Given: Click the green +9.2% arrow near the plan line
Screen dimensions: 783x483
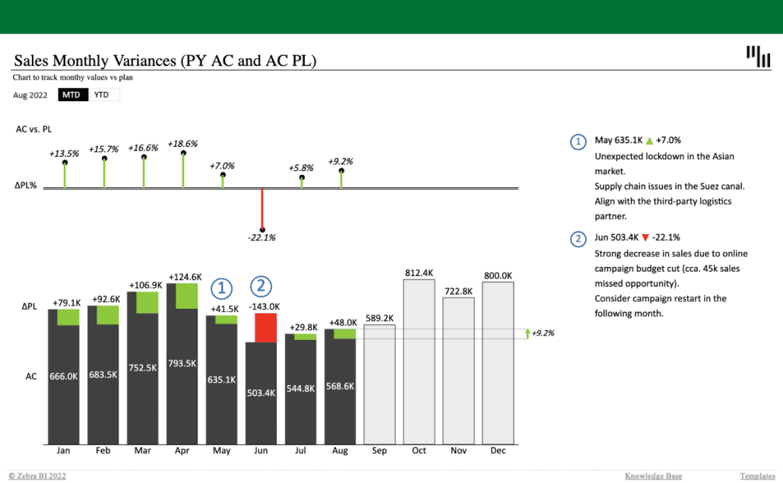Looking at the screenshot, I should pyautogui.click(x=528, y=332).
